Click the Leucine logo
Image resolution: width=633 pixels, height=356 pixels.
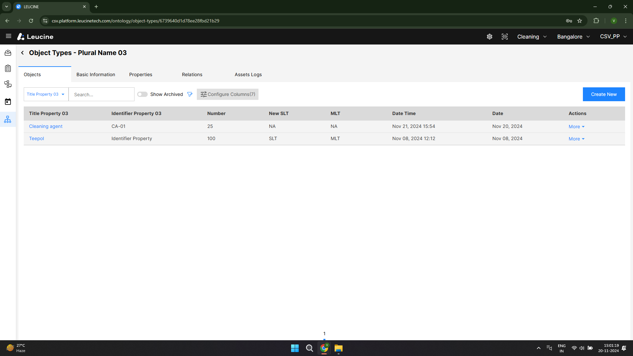35,37
